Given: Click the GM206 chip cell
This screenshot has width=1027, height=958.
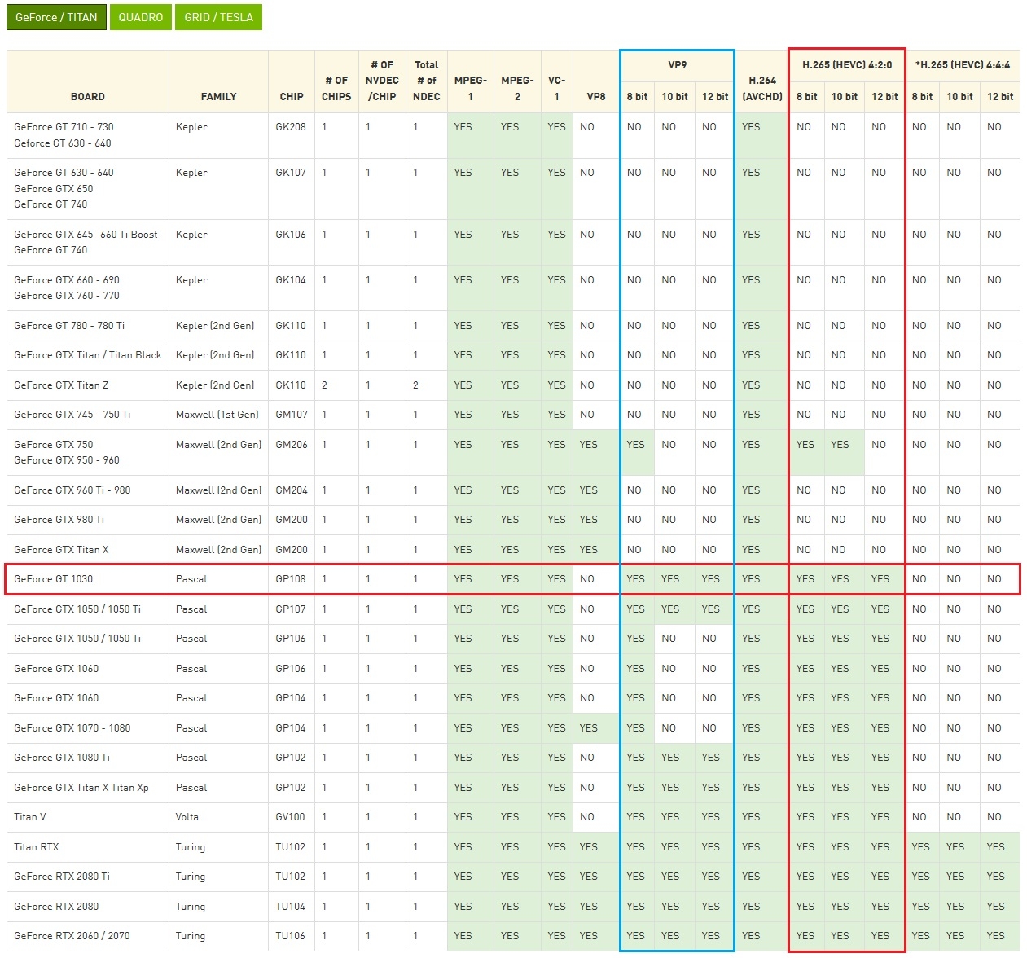Looking at the screenshot, I should [x=292, y=453].
